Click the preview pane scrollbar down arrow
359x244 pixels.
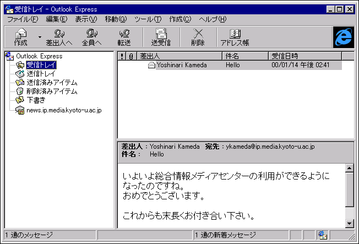350,223
